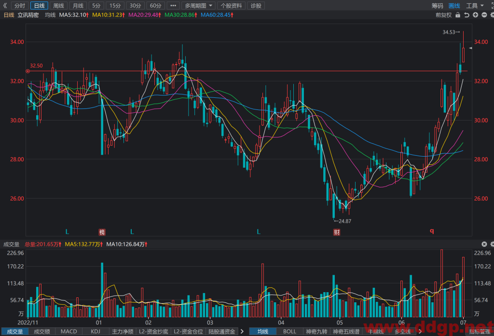Viewport: 494px width, 336px height.
Task: Open 指标管理 indicator management
Action: pyautogui.click(x=480, y=331)
